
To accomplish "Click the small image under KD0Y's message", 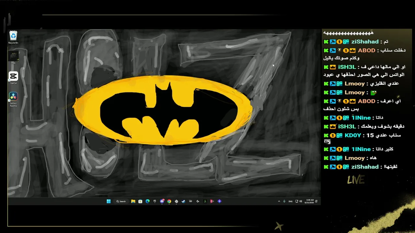I will (x=327, y=142).
